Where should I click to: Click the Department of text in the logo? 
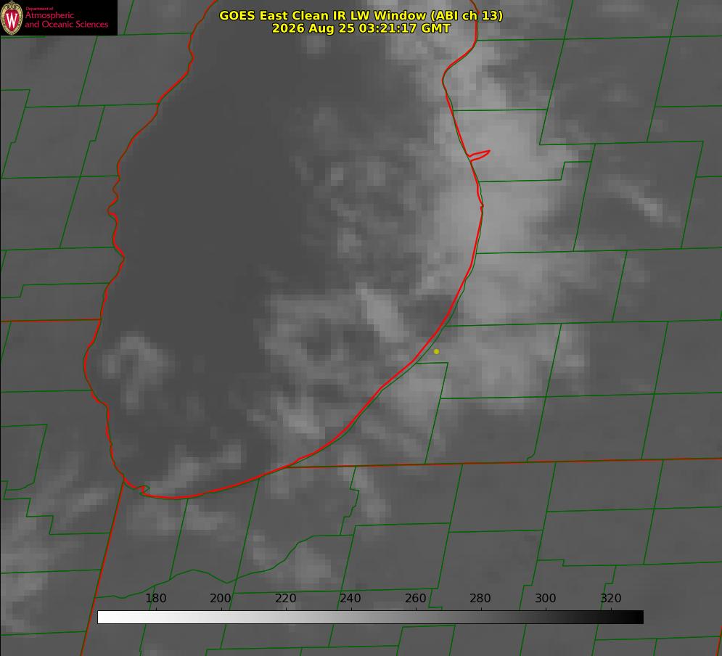coord(39,8)
